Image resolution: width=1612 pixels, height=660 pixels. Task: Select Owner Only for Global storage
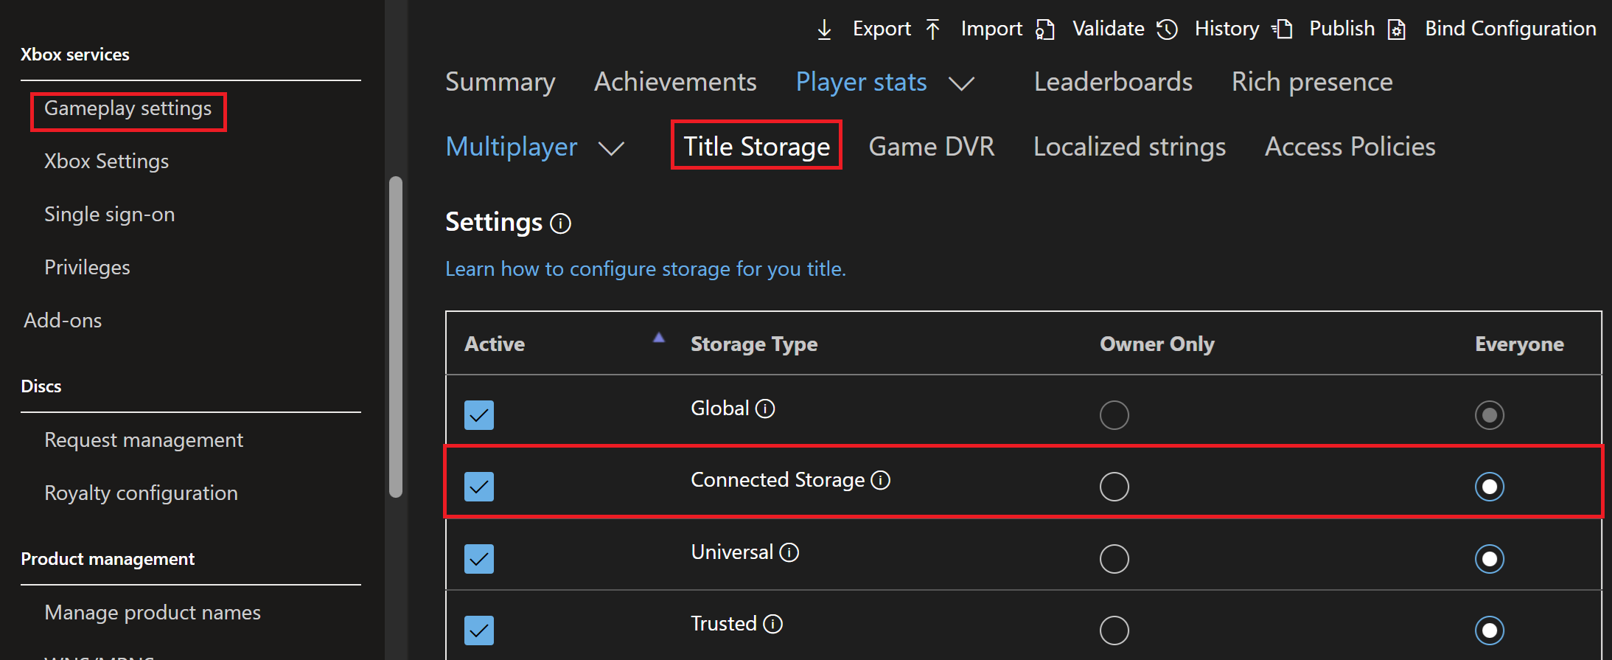[x=1114, y=415]
